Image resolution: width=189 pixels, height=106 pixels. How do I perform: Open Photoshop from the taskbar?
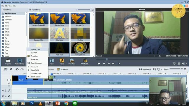[x=32, y=103]
